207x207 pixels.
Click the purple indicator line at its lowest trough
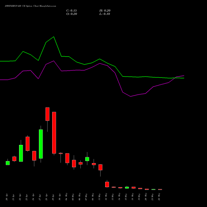(x=130, y=96)
